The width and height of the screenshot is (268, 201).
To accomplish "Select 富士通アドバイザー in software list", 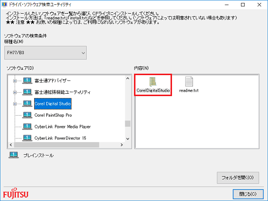I will pos(53,80).
